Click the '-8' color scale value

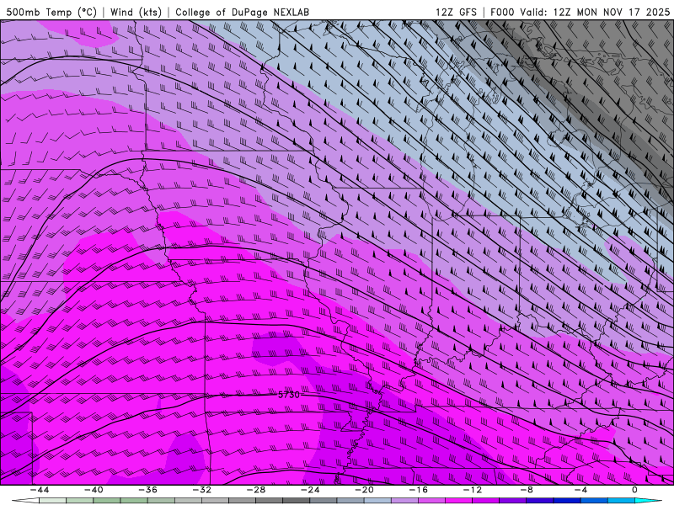point(527,490)
